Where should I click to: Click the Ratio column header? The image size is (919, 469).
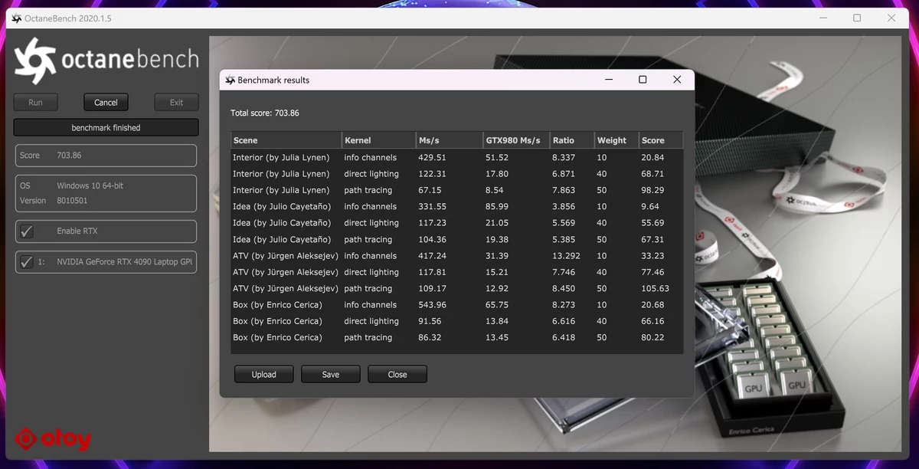(x=572, y=140)
